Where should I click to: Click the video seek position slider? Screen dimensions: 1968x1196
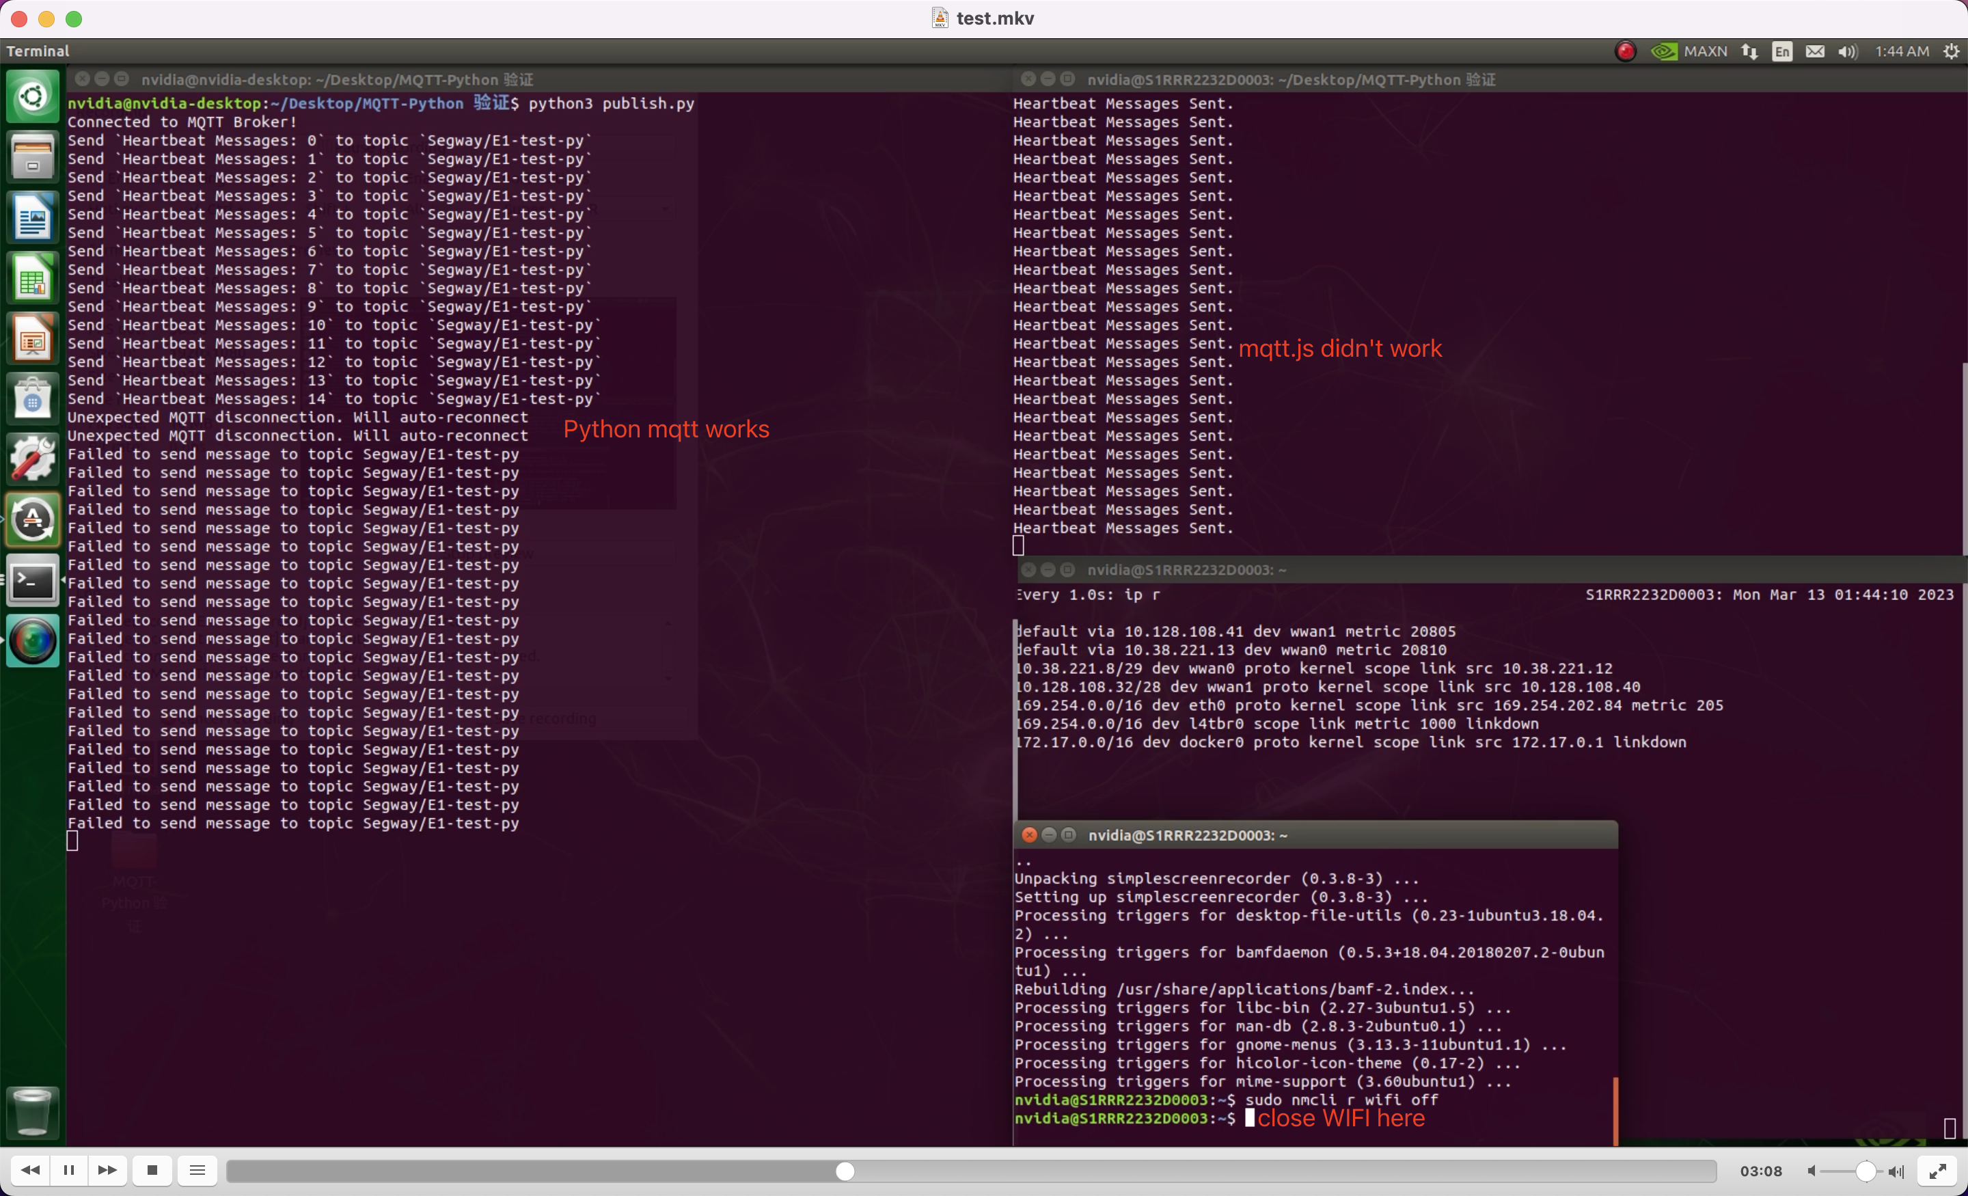(845, 1171)
